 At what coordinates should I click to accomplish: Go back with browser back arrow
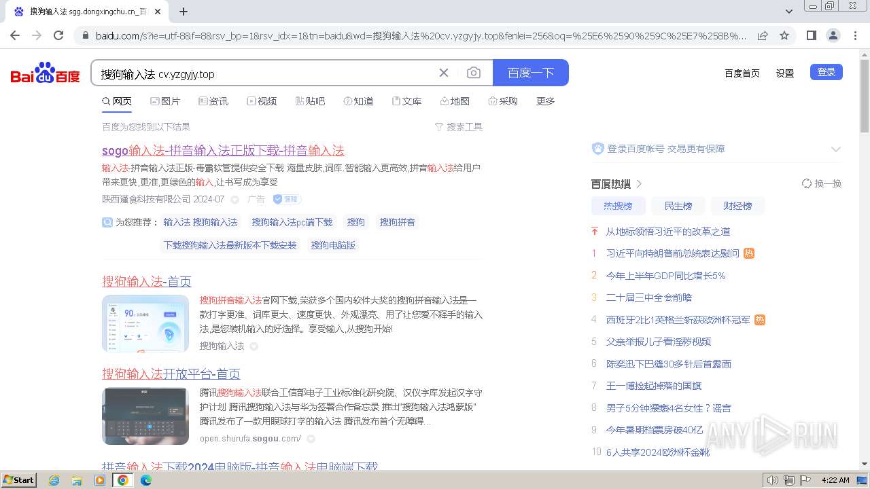(x=15, y=35)
